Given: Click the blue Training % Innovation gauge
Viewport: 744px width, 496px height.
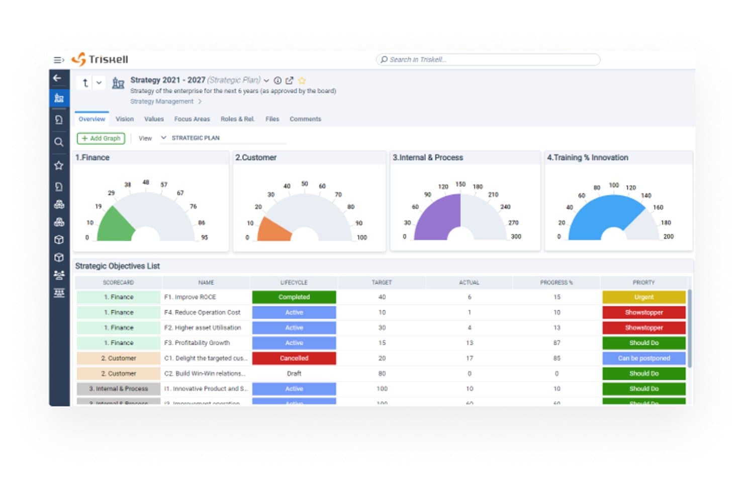Looking at the screenshot, I should [606, 218].
